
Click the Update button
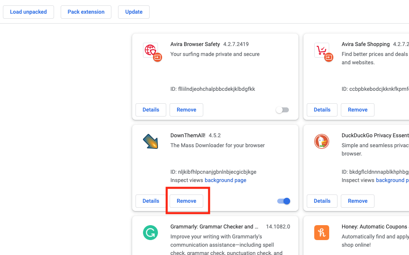[x=134, y=12]
